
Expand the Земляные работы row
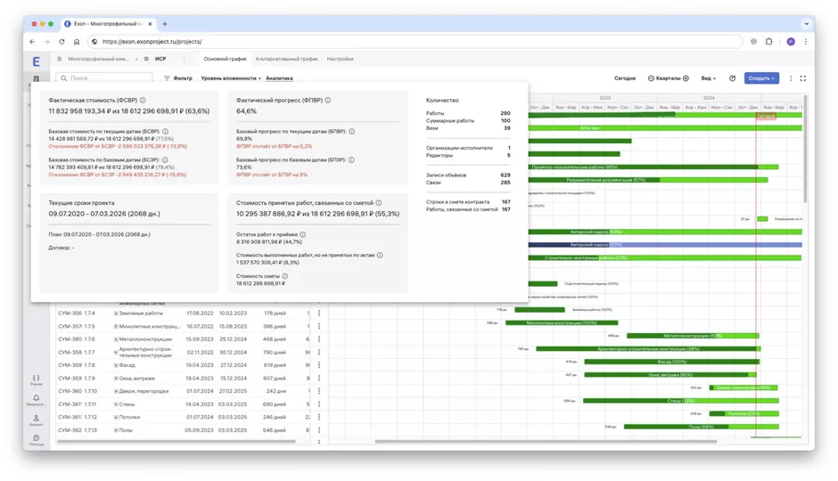point(116,314)
